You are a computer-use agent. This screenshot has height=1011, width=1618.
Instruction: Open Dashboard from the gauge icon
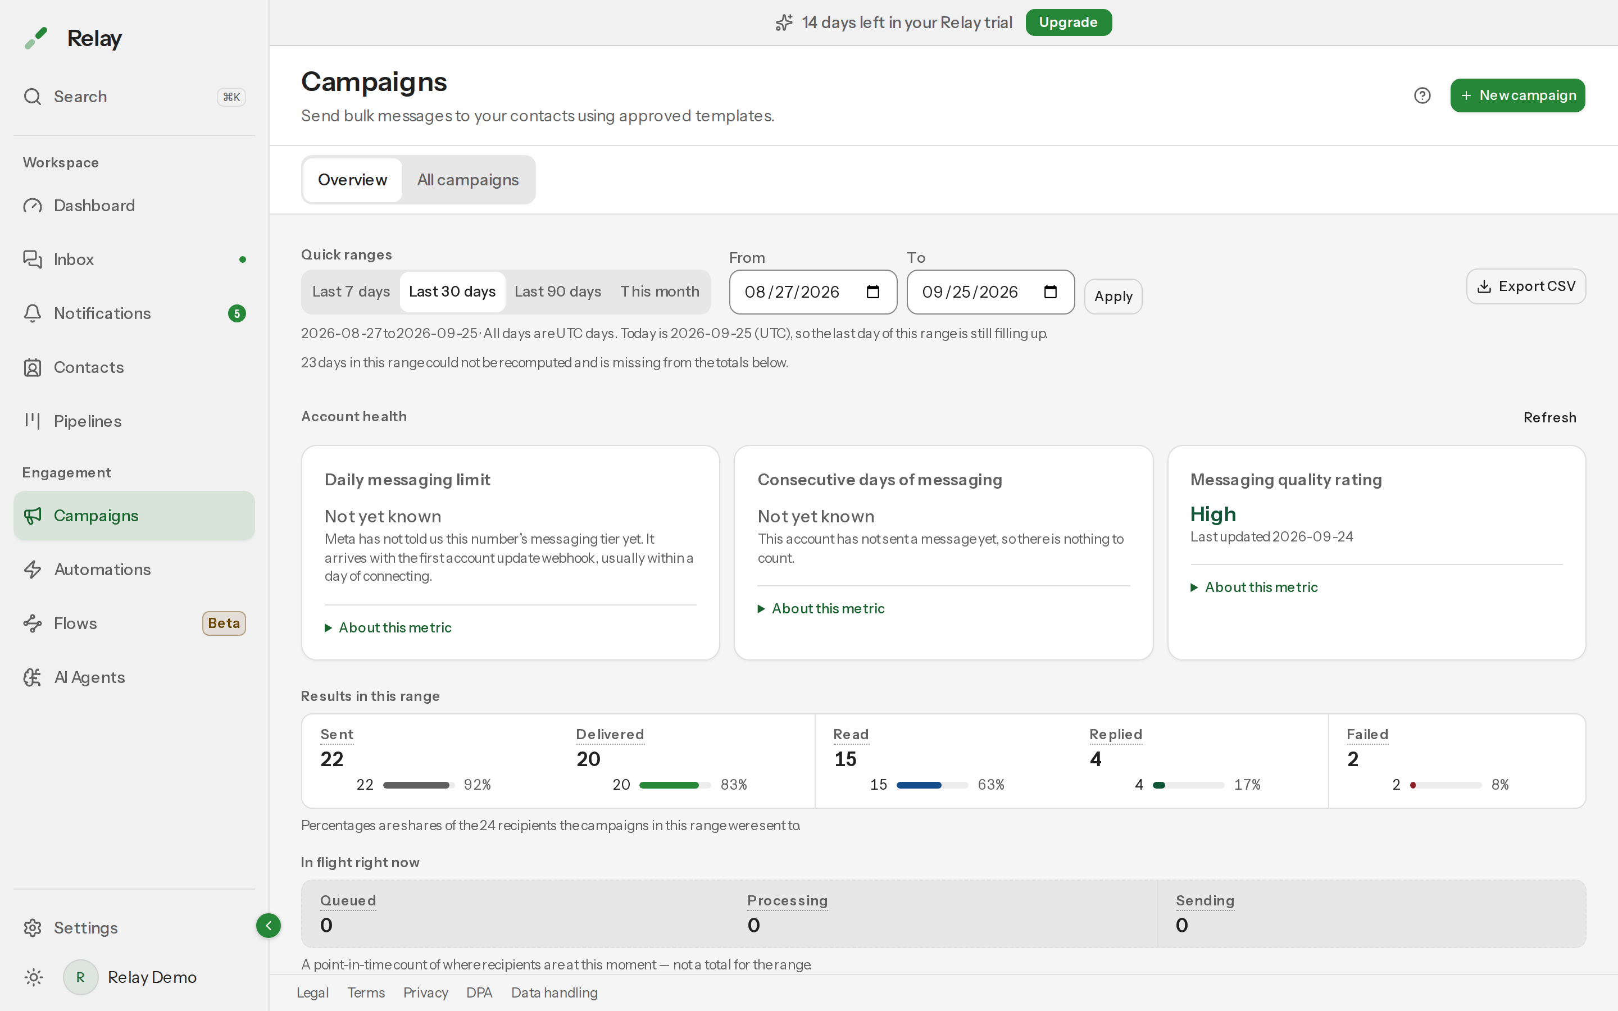[x=33, y=205]
